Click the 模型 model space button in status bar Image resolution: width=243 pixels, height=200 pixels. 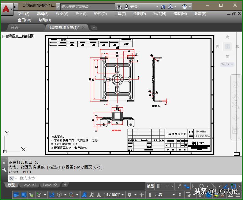(x=150, y=186)
